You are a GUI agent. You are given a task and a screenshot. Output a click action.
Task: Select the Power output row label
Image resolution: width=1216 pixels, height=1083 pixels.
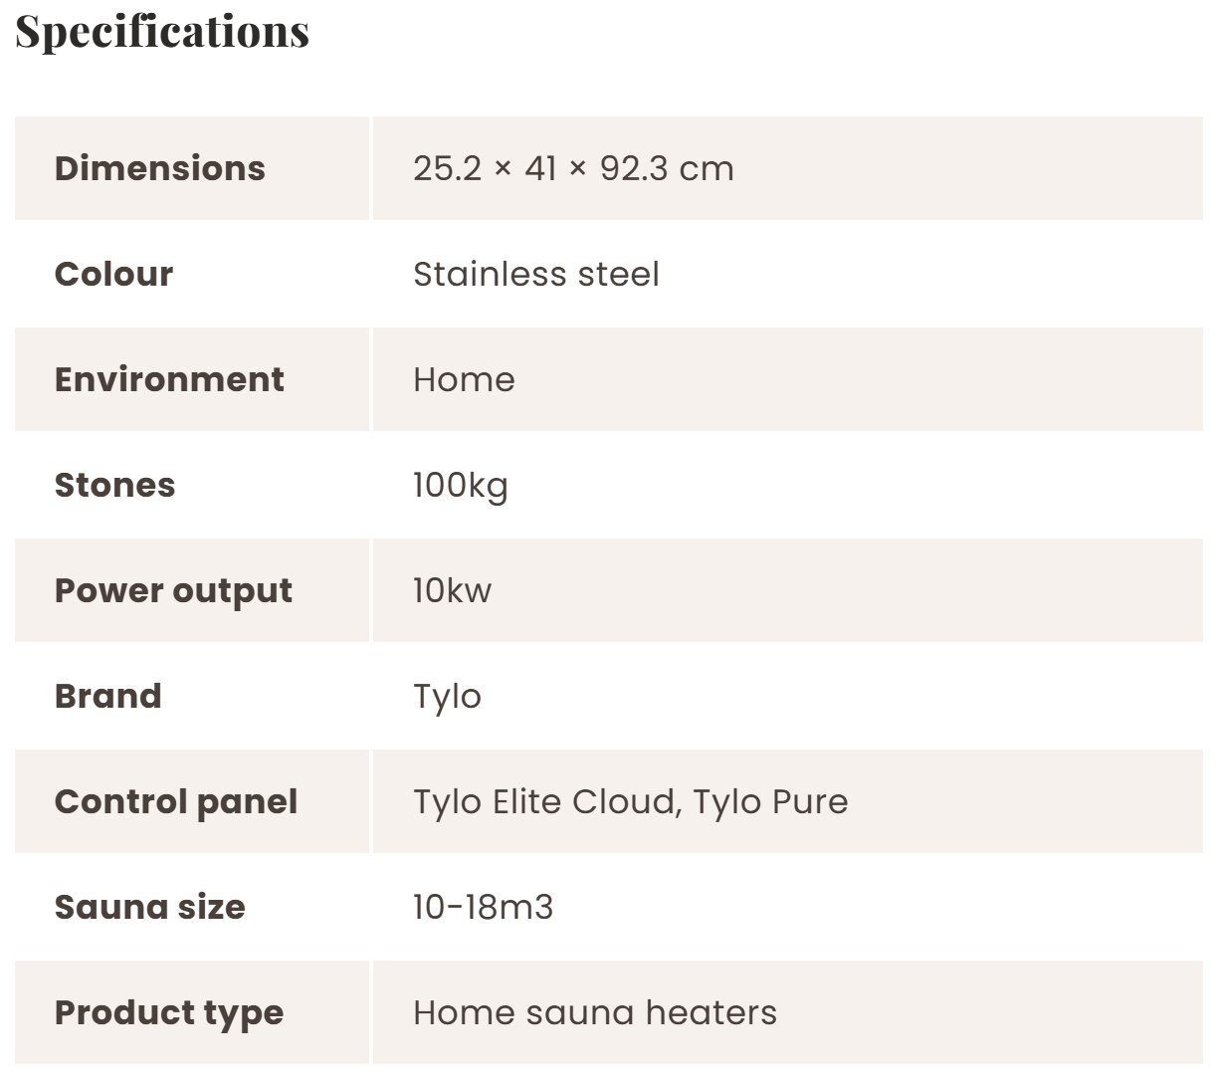tap(173, 590)
